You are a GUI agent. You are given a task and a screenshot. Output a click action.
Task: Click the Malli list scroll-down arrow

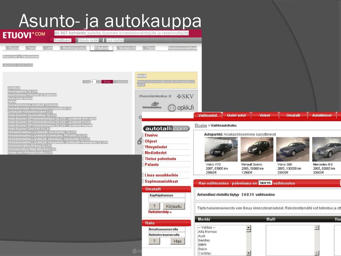tap(316, 253)
